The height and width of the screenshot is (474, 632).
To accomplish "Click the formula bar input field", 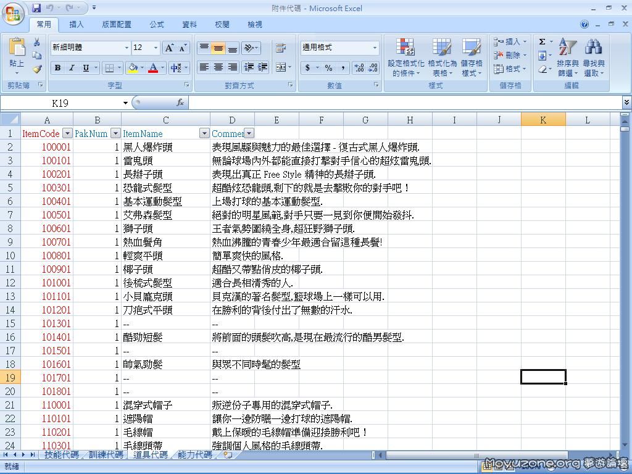I will pyautogui.click(x=405, y=103).
